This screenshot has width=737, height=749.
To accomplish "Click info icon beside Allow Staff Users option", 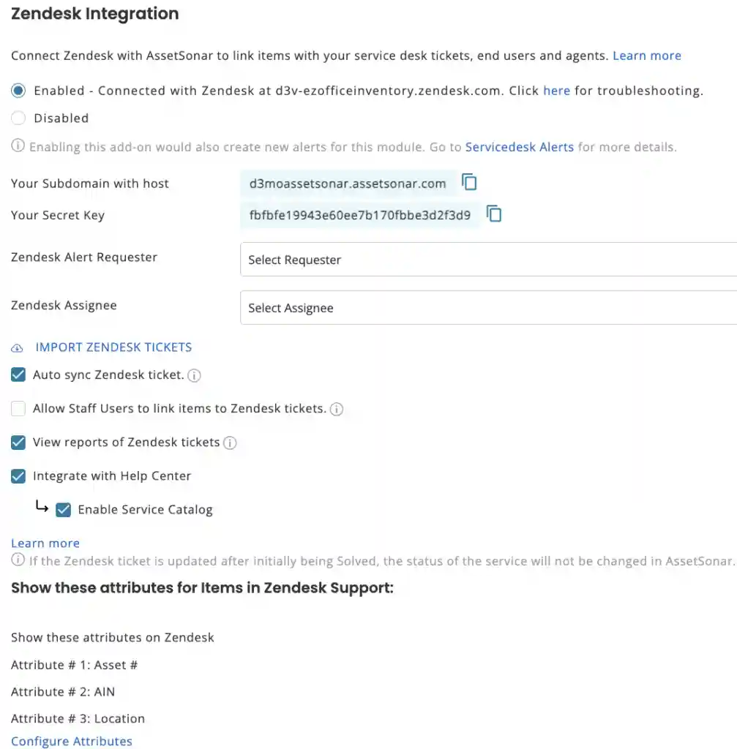I will coord(337,410).
